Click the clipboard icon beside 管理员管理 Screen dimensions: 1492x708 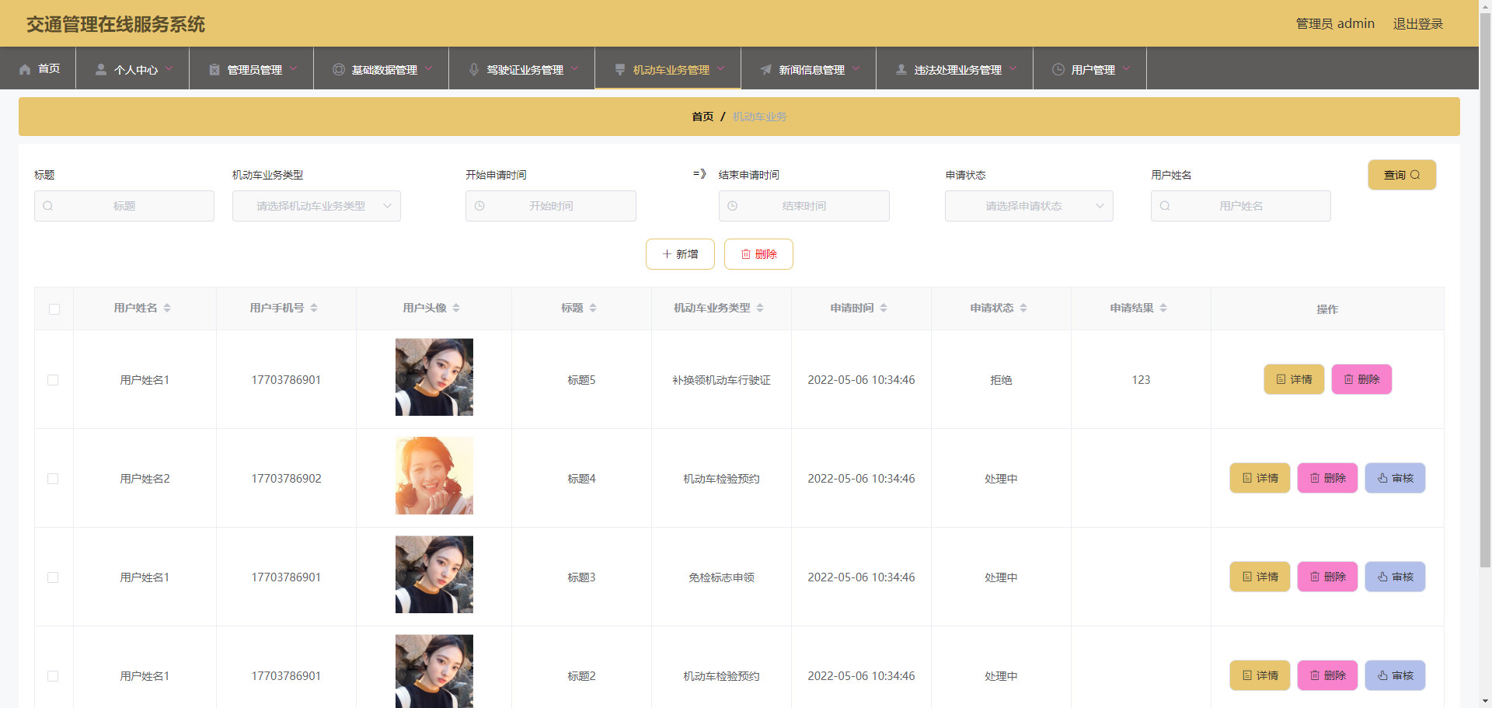(x=214, y=69)
